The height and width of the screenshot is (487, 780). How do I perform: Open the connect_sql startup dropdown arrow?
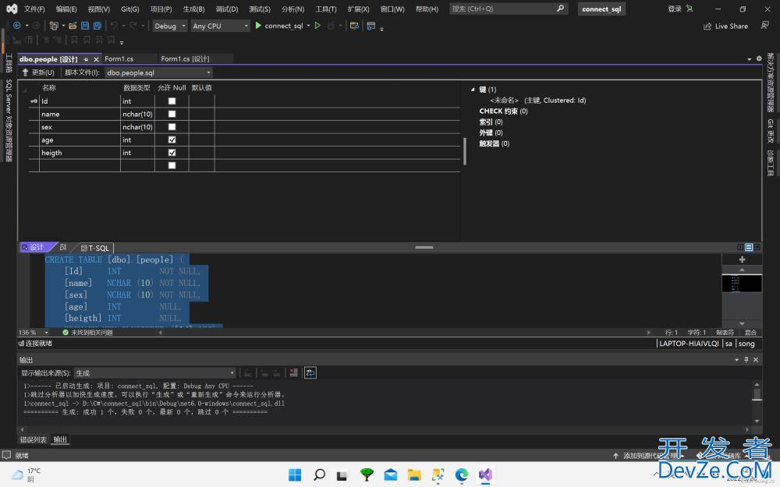click(308, 26)
